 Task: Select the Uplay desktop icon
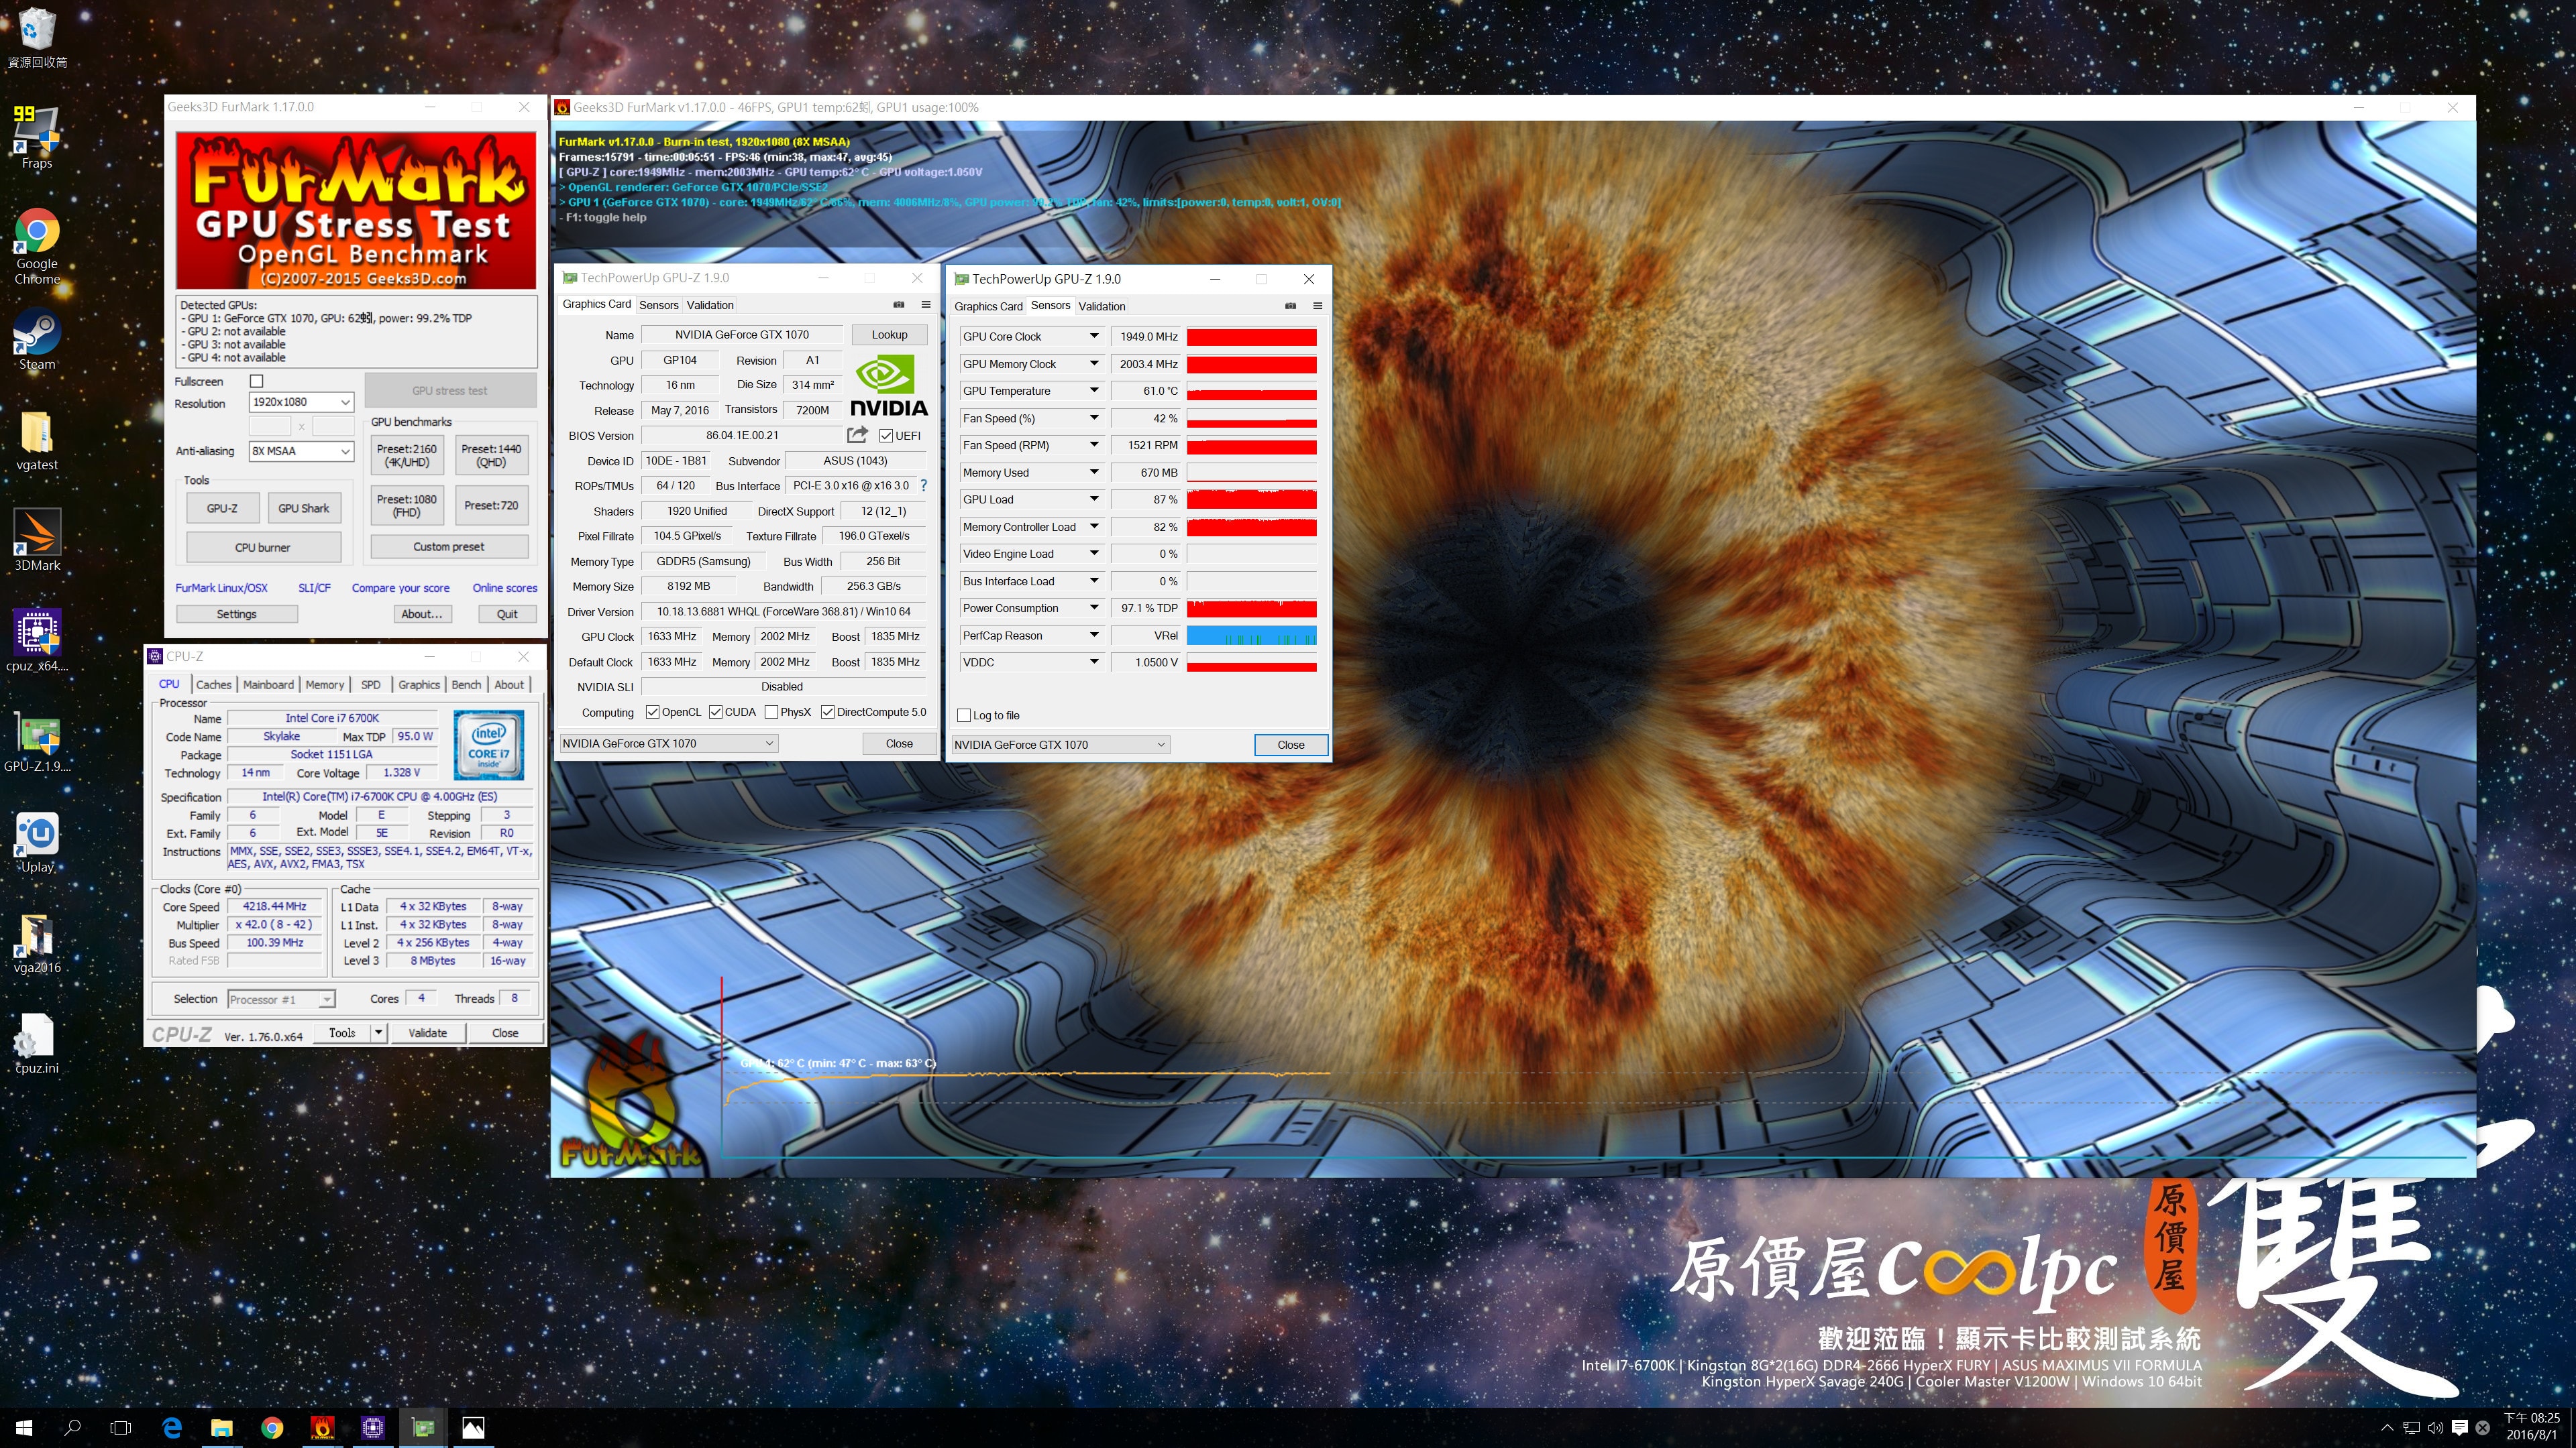tap(37, 843)
